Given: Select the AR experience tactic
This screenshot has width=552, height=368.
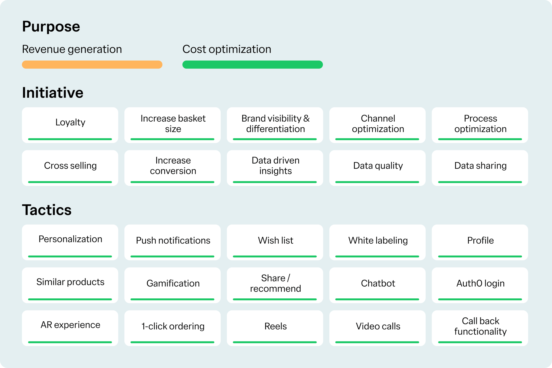Looking at the screenshot, I should point(70,328).
